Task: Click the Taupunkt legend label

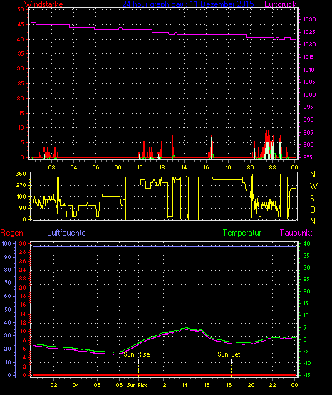Action: point(296,233)
